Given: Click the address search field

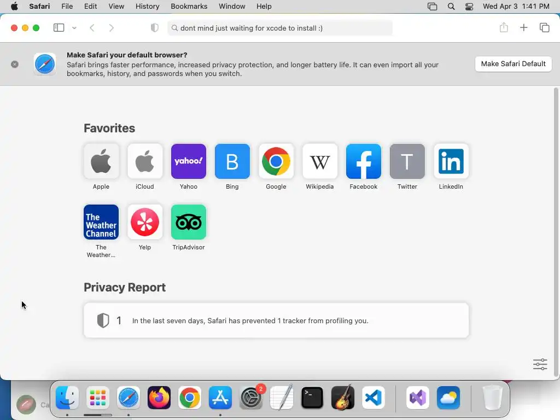Looking at the screenshot, I should tap(280, 28).
